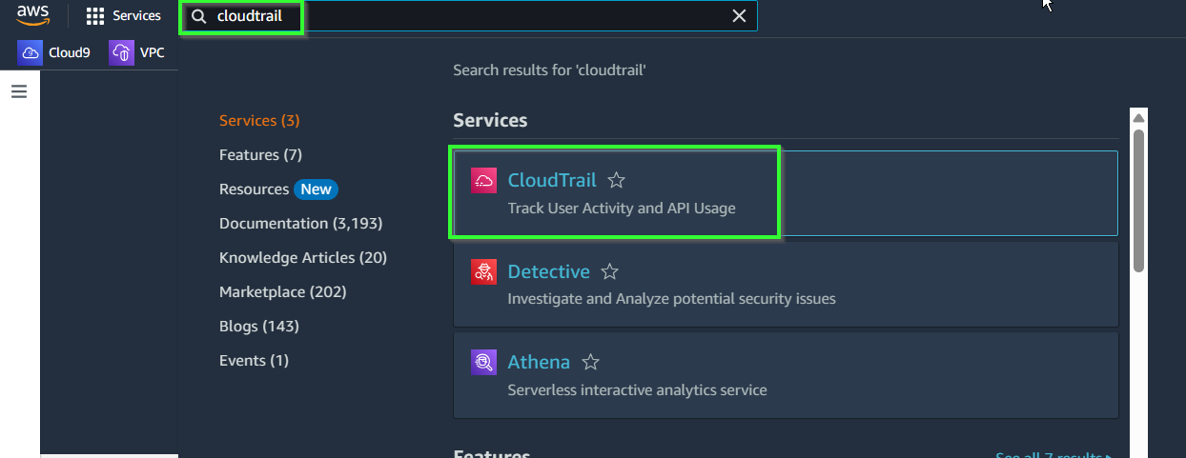
Task: Click the Marketplace (202) filter
Action: [282, 291]
